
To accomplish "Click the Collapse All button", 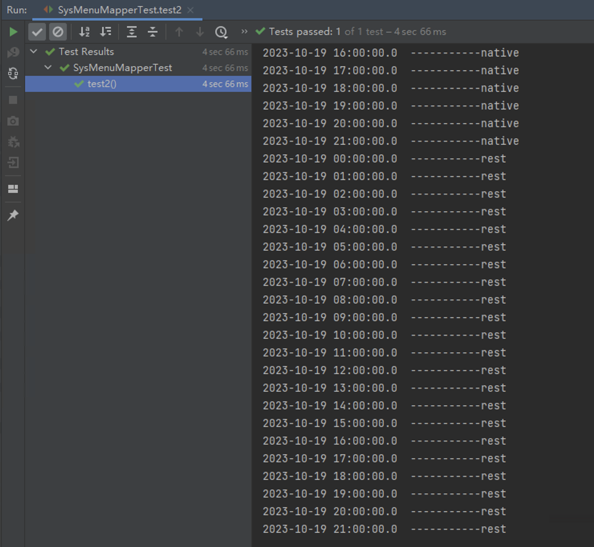I will point(153,32).
